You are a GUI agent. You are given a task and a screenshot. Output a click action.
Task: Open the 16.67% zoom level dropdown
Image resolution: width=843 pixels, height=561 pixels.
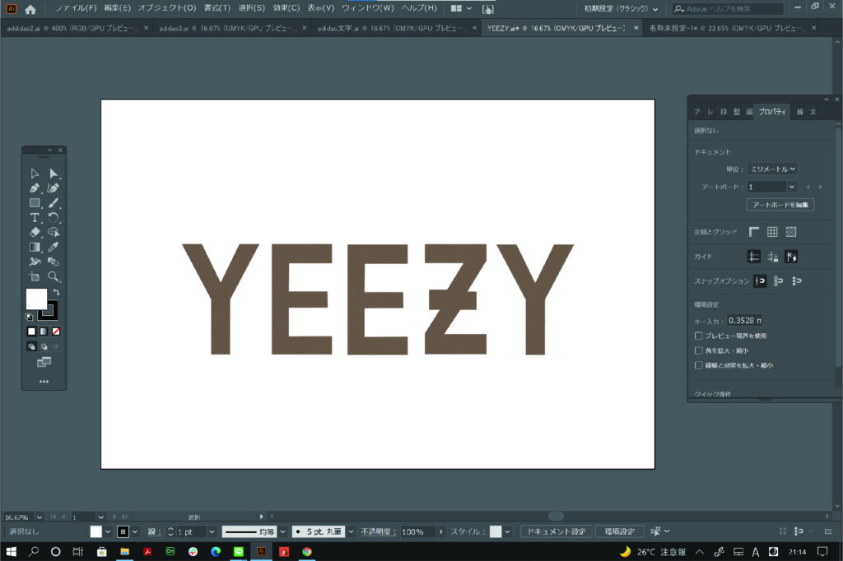[41, 517]
